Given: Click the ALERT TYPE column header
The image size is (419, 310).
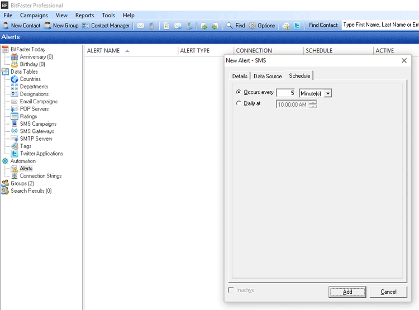Looking at the screenshot, I should (x=206, y=51).
